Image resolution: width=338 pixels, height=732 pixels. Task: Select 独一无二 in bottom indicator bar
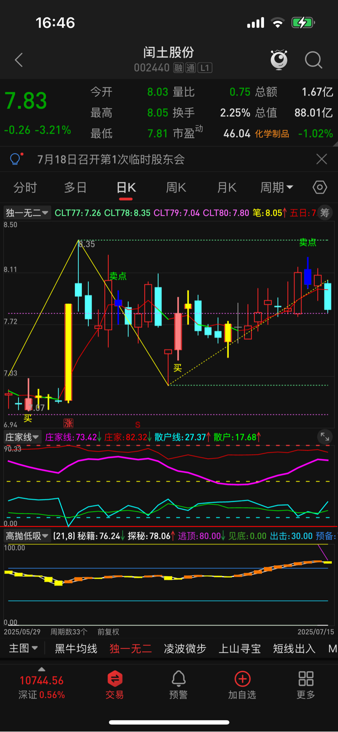131,648
